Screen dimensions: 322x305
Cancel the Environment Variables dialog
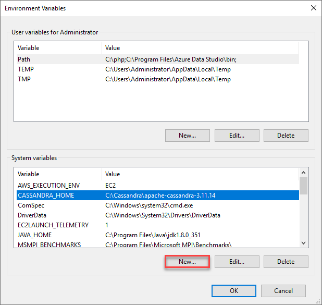(x=283, y=291)
